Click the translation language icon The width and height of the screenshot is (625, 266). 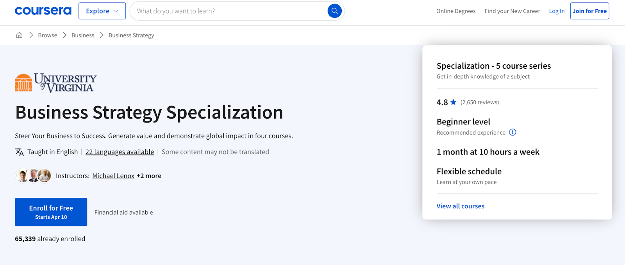tap(19, 152)
